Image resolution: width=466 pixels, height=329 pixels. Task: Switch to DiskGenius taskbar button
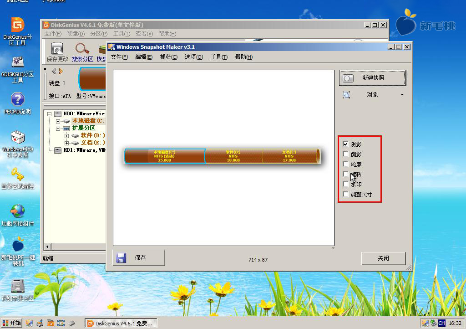tap(121, 323)
